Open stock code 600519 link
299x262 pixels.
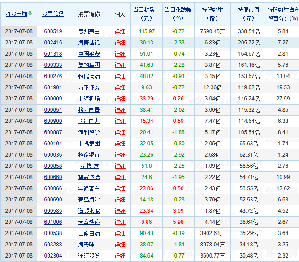pos(53,31)
